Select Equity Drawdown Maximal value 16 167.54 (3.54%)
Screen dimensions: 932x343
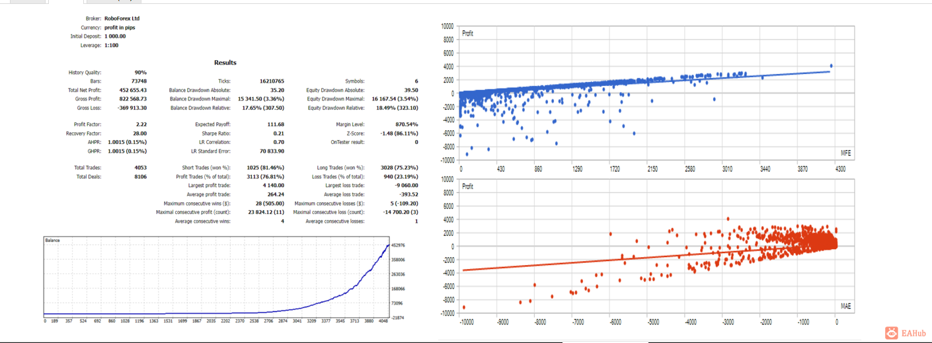pos(395,99)
